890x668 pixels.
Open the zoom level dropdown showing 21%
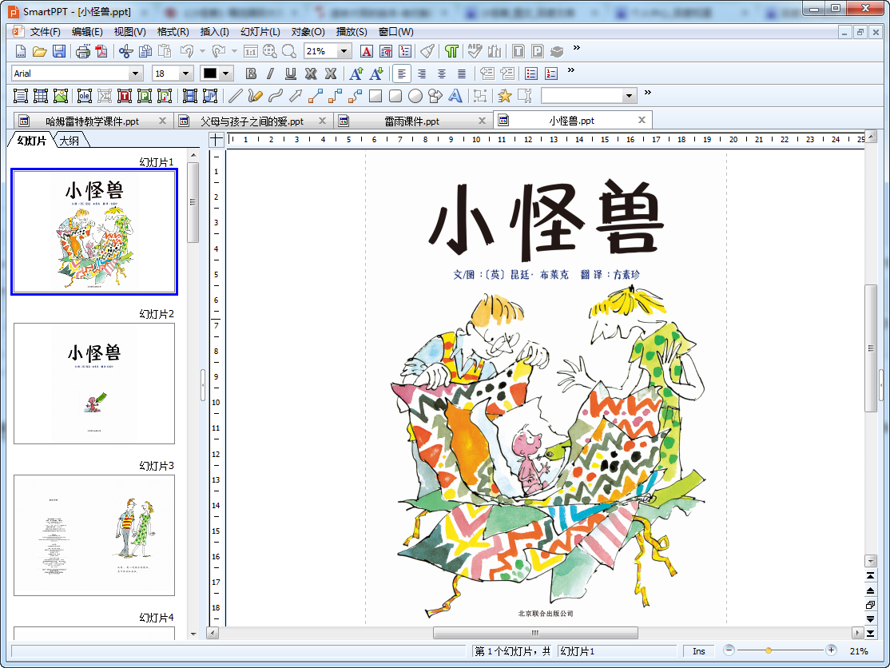[344, 51]
